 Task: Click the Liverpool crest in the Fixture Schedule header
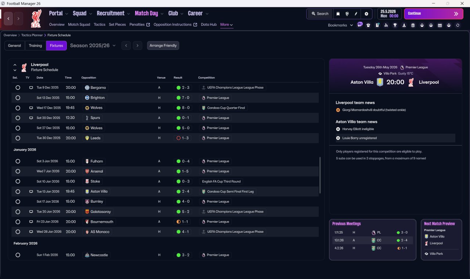coord(24,67)
